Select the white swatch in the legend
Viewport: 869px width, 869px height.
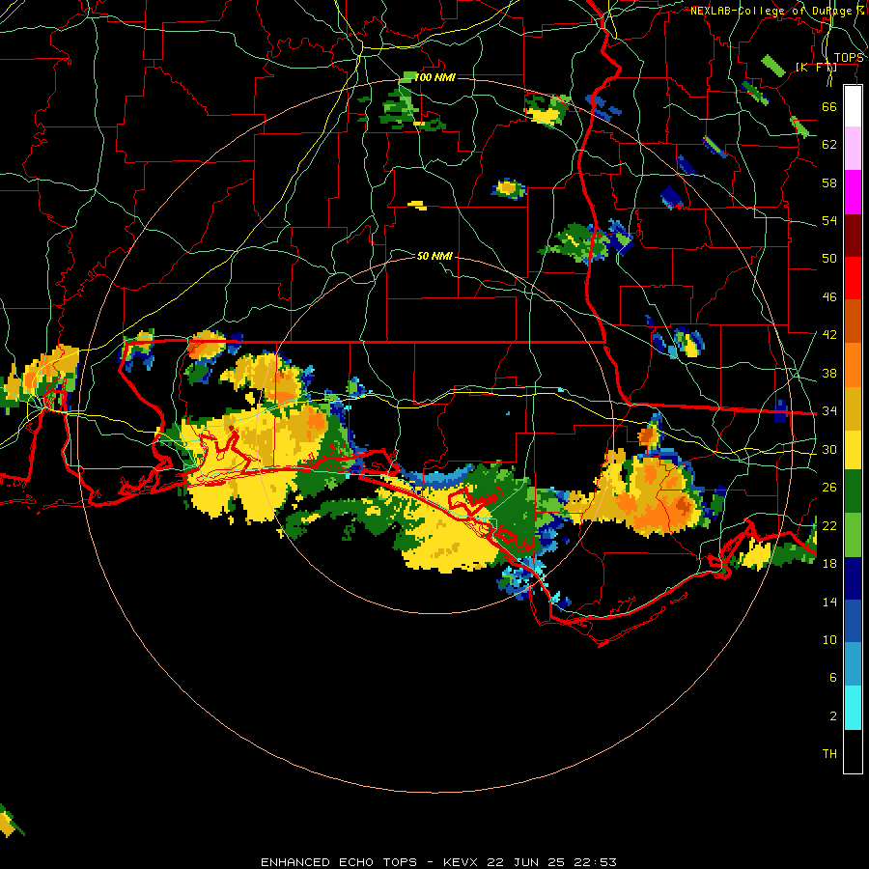tap(853, 106)
